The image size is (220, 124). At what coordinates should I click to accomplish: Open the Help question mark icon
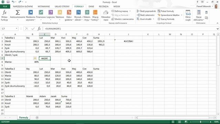point(197,2)
